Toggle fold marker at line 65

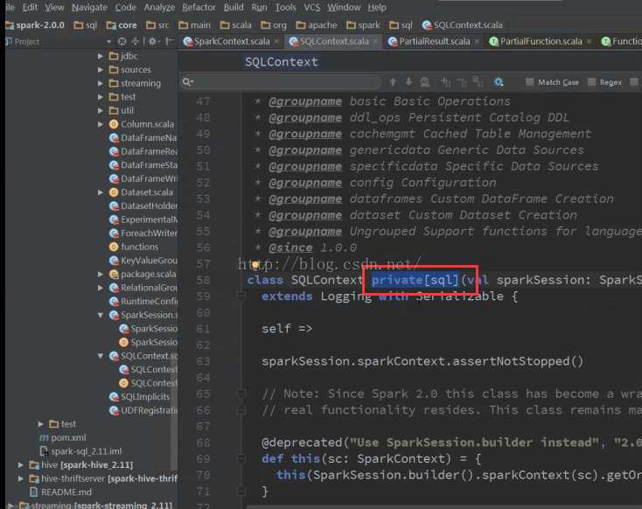(241, 394)
